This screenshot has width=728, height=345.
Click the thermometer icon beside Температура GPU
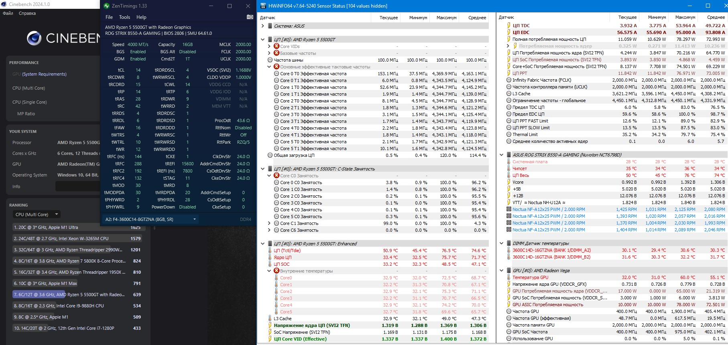(x=509, y=277)
